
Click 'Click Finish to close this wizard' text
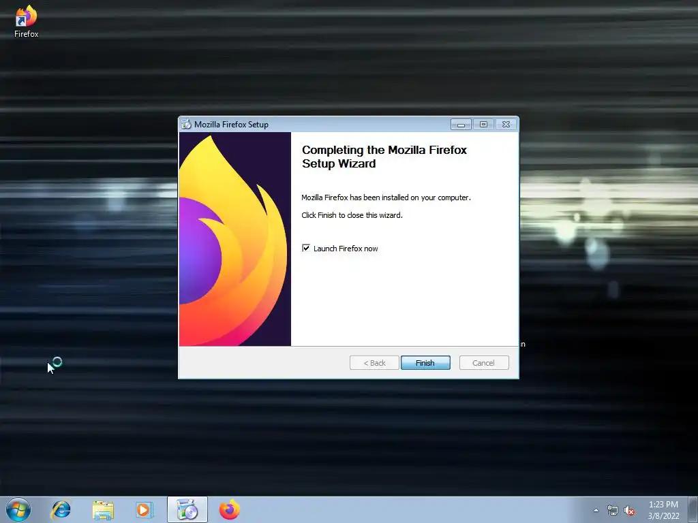click(352, 215)
